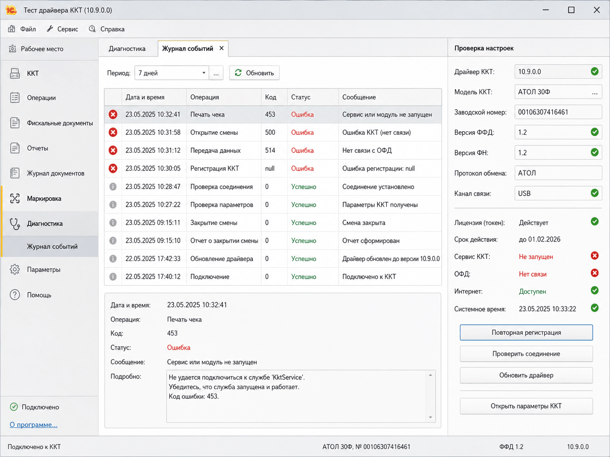The height and width of the screenshot is (457, 610).
Task: Click the error icon on Регистрация ККТ row
Action: [113, 168]
